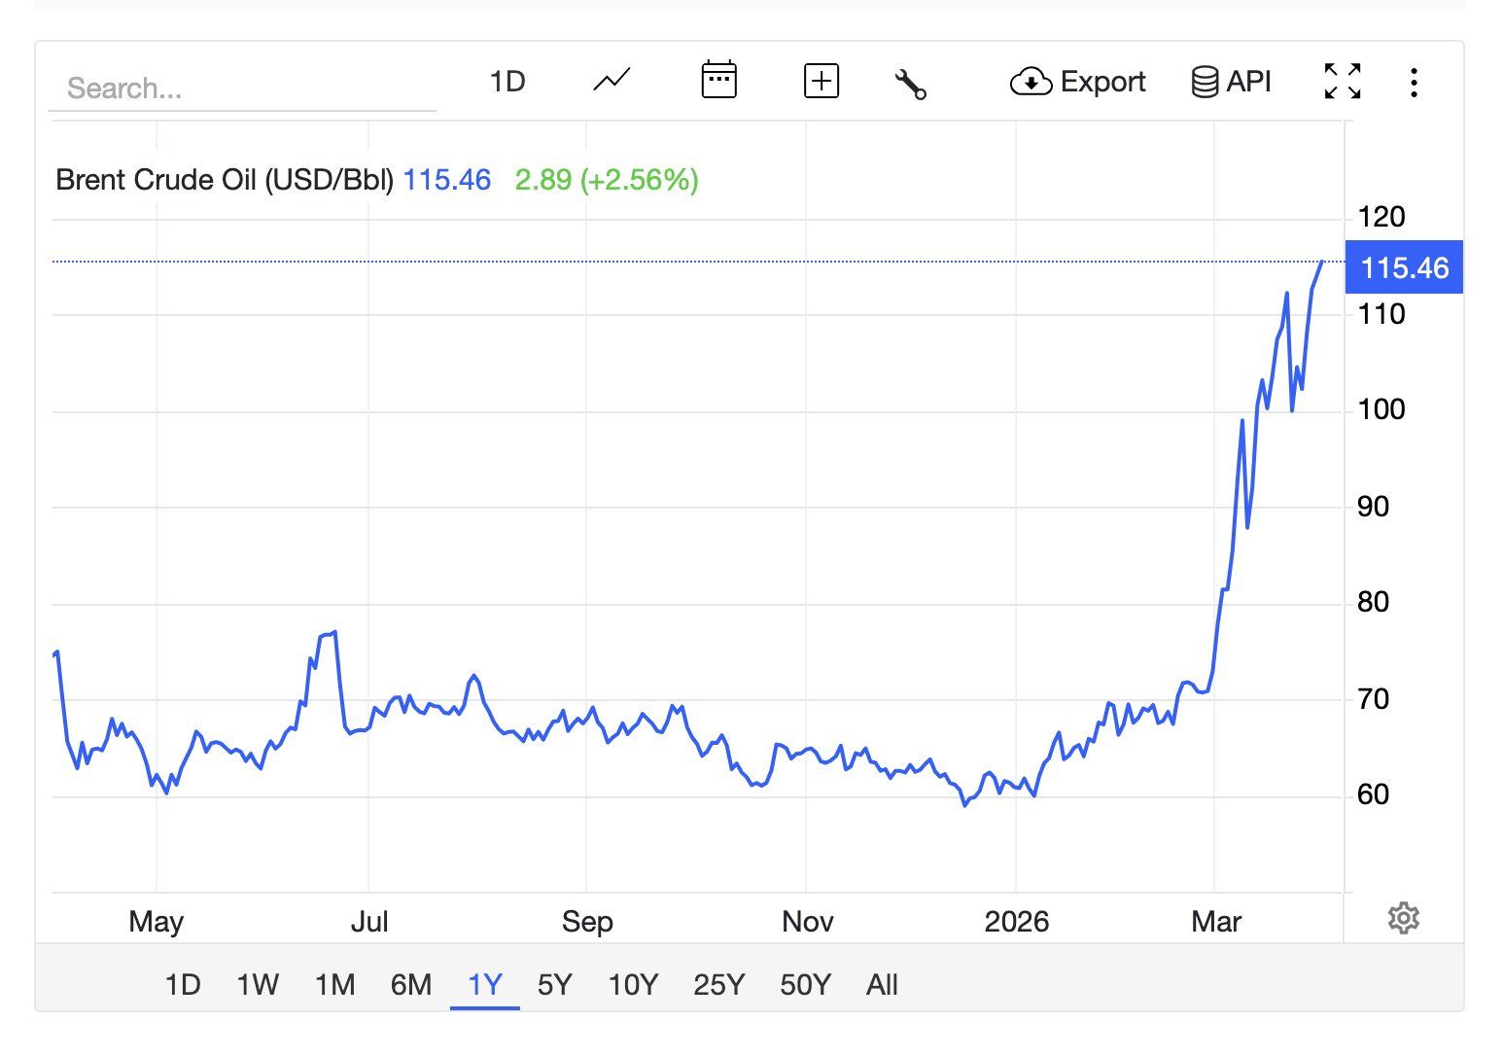
Task: Open the wrench tools icon
Action: point(910,84)
